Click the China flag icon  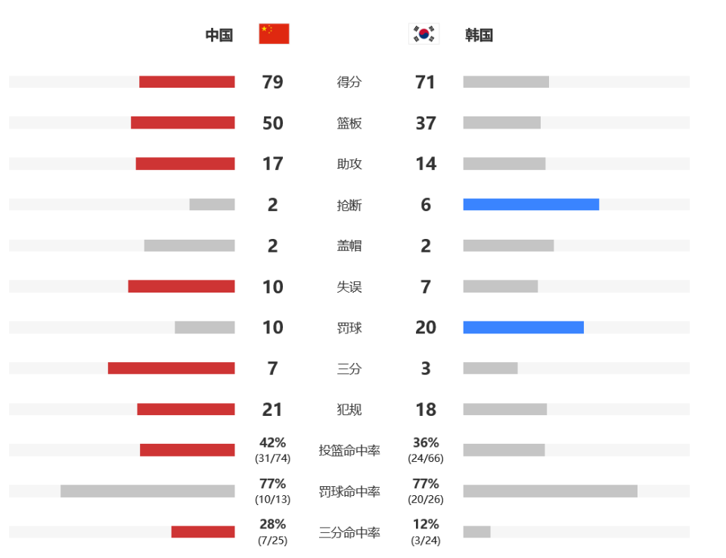click(x=274, y=34)
